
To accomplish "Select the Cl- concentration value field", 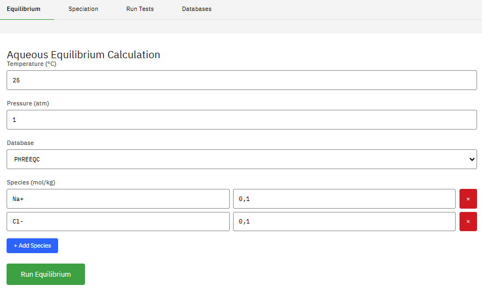I will (344, 222).
